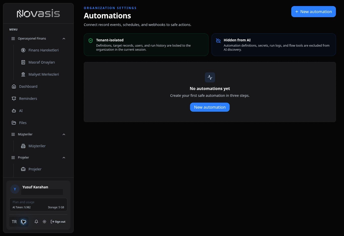Open the Plan and usage card
344x236 pixels.
click(x=38, y=204)
